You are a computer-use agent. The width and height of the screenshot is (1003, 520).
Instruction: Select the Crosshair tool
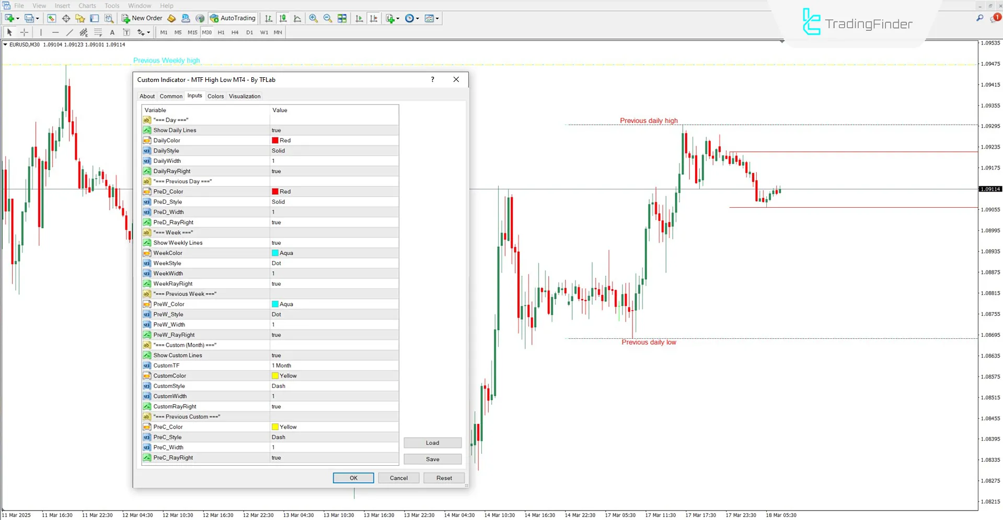pyautogui.click(x=24, y=32)
